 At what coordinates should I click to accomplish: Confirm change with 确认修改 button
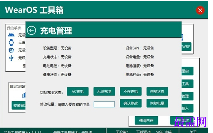click(131, 103)
